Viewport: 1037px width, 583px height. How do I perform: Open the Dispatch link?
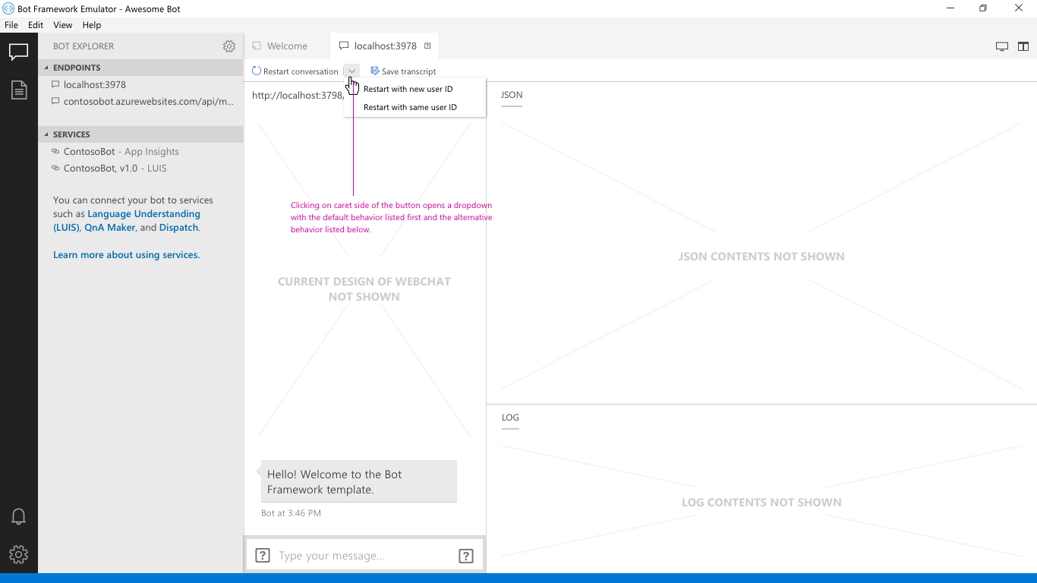tap(178, 228)
